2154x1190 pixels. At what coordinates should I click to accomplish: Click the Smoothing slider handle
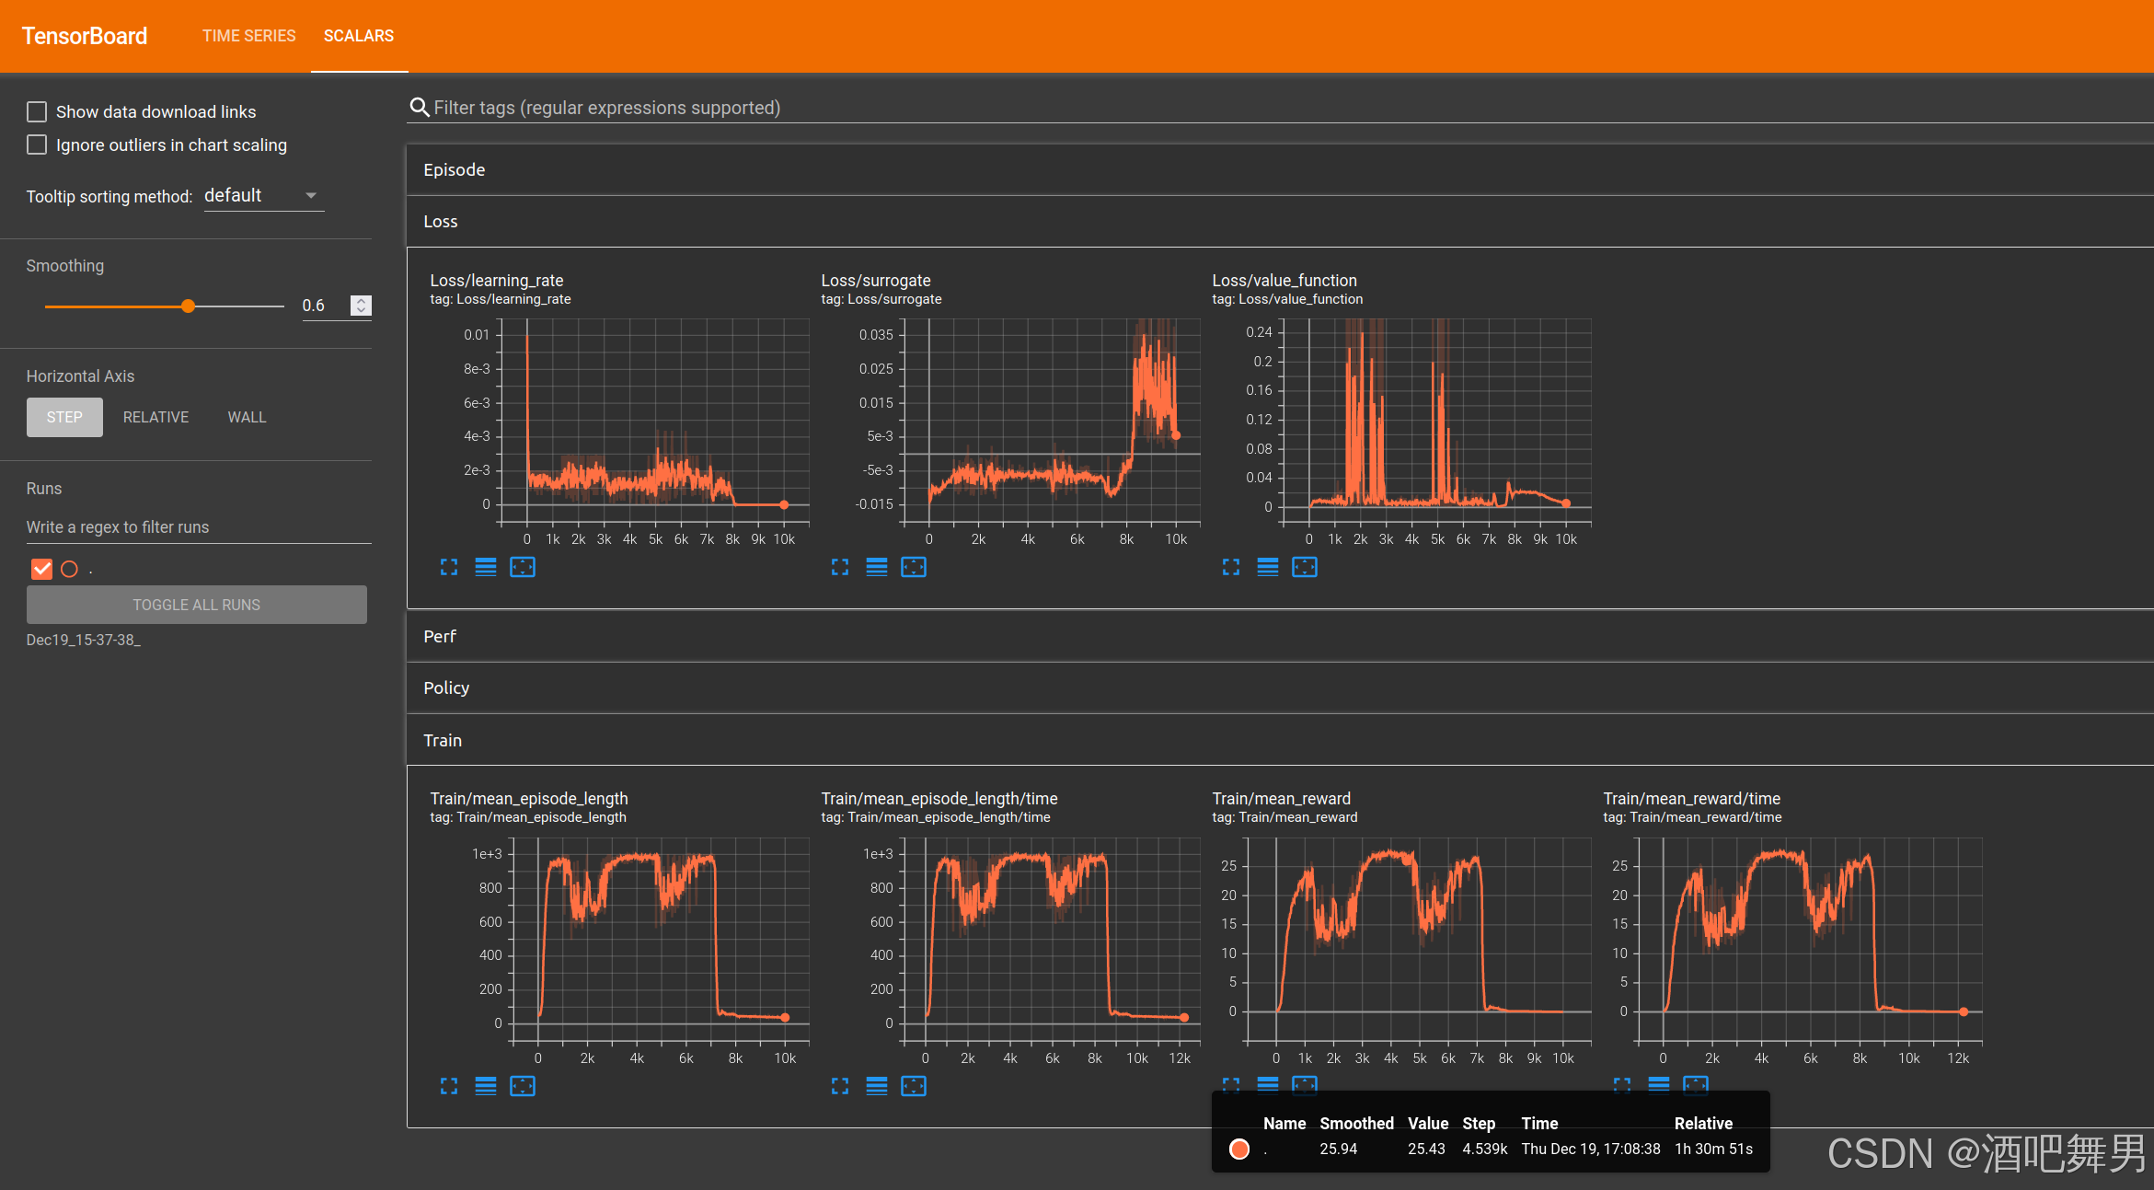tap(188, 306)
